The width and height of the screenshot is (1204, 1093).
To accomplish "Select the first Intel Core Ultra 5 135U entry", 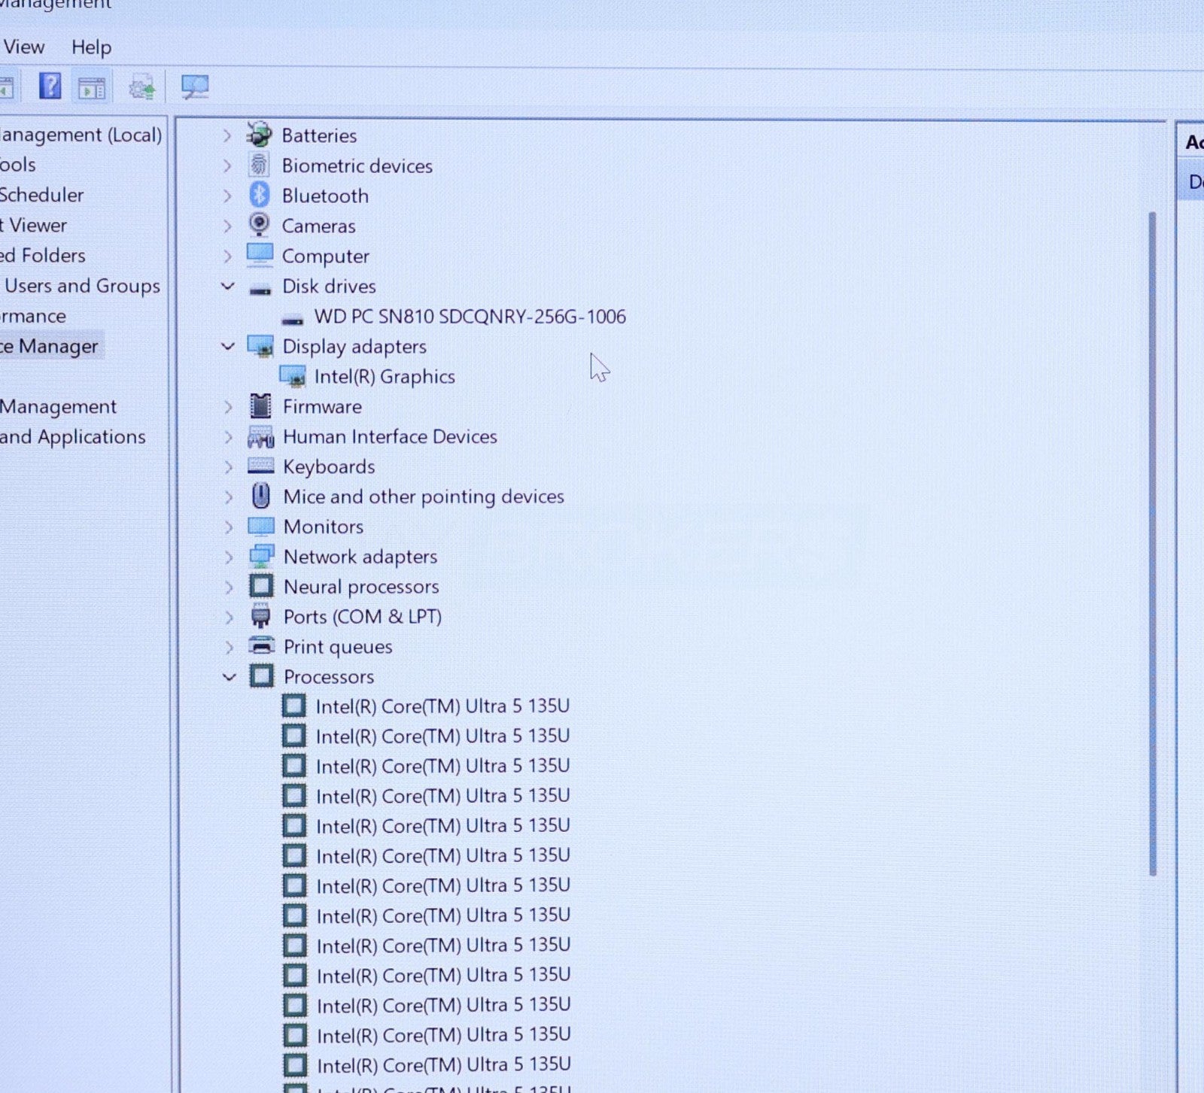I will coord(442,706).
